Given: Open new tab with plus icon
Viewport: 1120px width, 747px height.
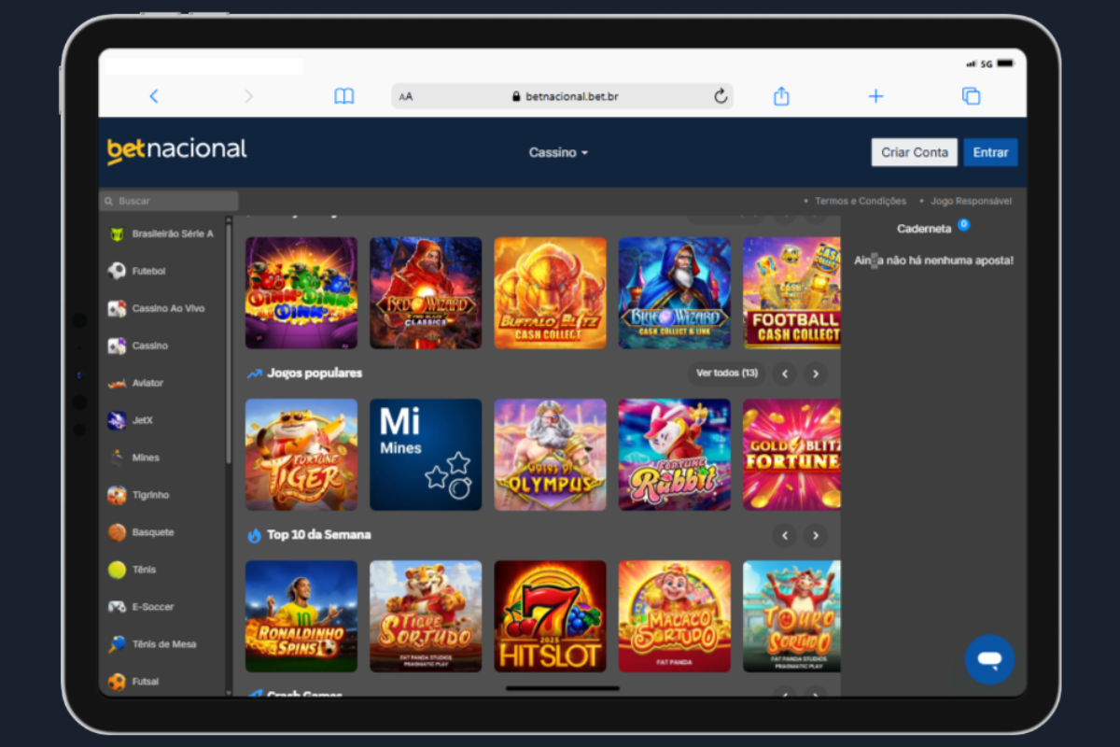Looking at the screenshot, I should coord(875,96).
